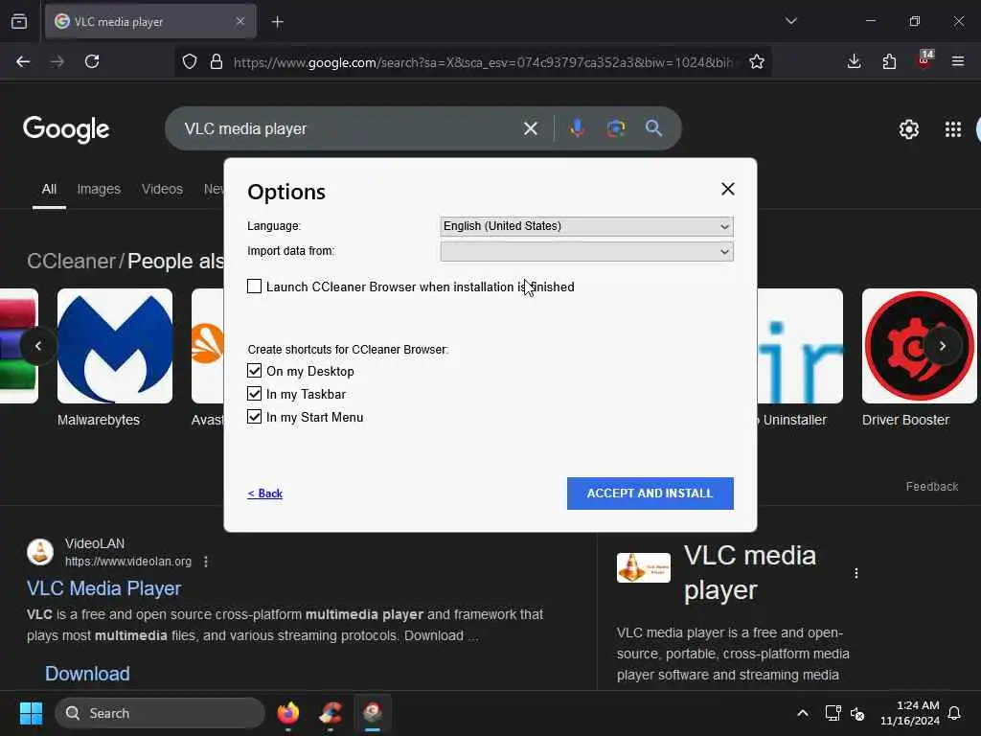The height and width of the screenshot is (736, 981).
Task: Enable Launch CCleaner Browser when installation finished
Action: pos(254,287)
